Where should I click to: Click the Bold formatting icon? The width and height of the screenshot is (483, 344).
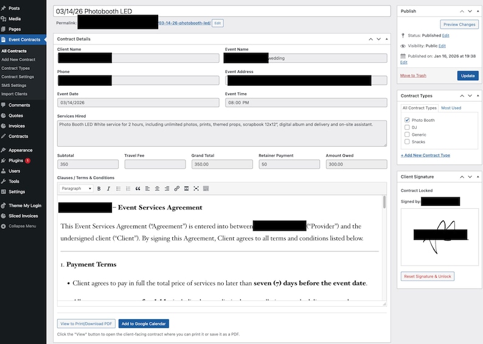click(x=99, y=189)
